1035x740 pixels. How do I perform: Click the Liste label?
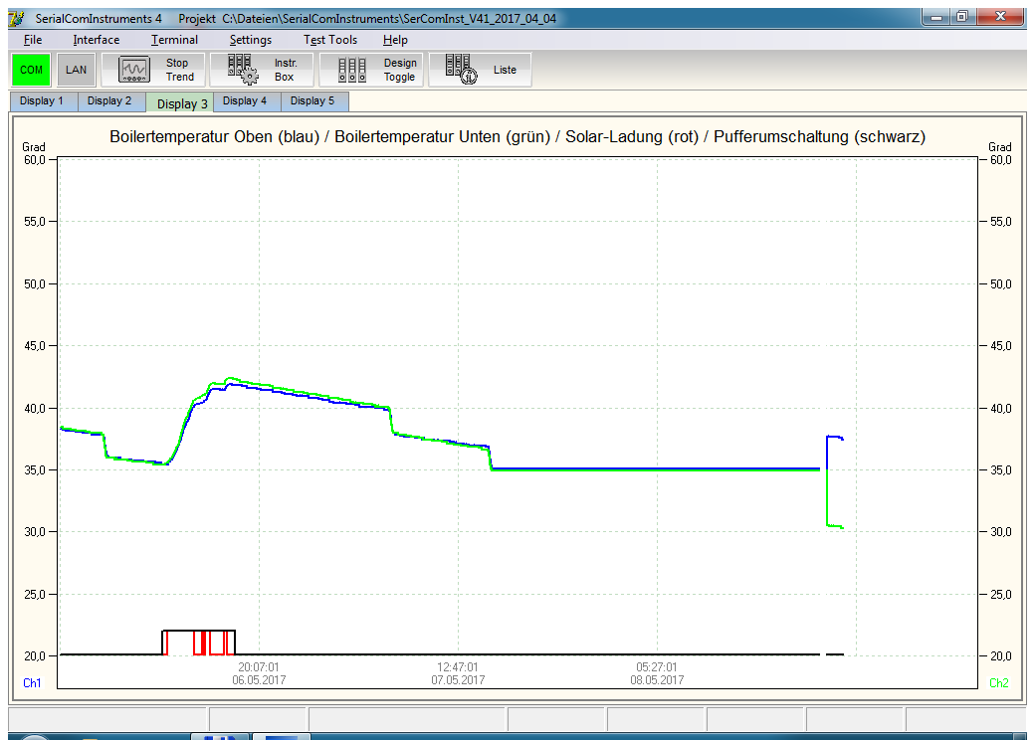505,70
